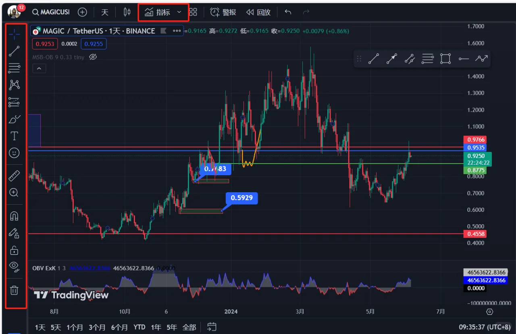Open the 警报 alert button

point(223,12)
